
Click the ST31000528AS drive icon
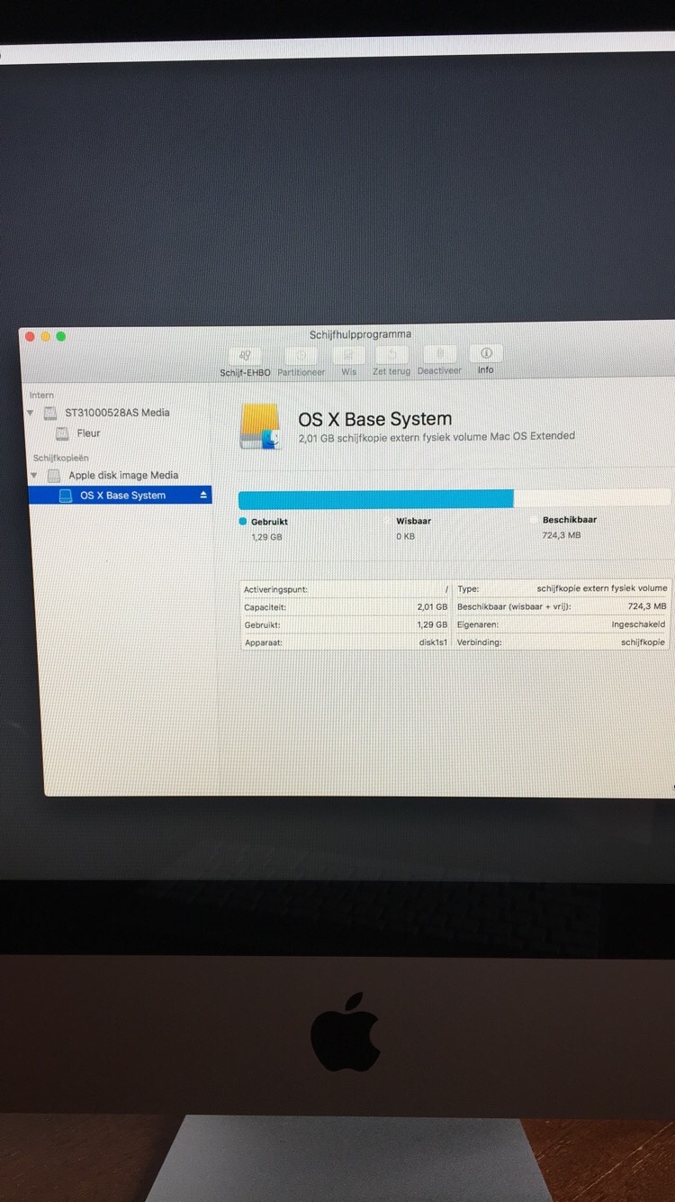point(51,413)
